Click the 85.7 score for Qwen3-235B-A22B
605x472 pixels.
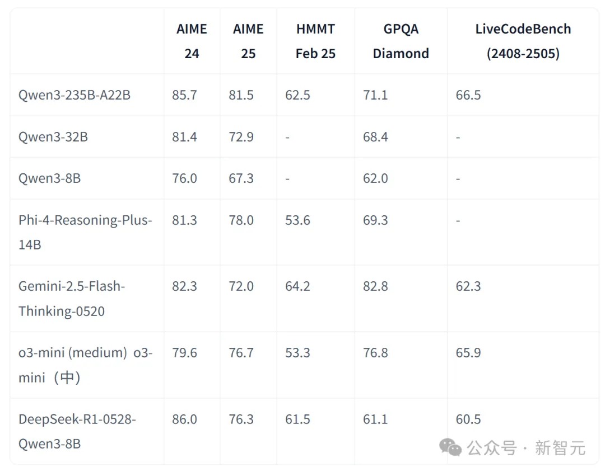click(x=184, y=95)
